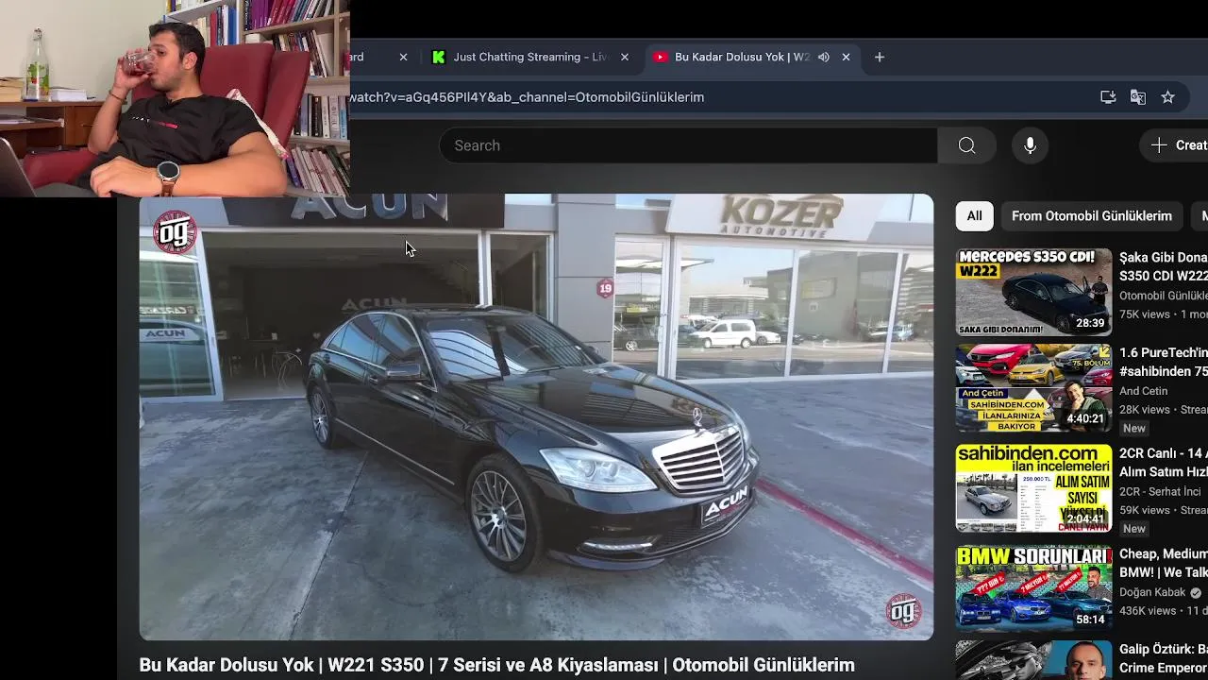Close the Just Chatting Streaming tab
The height and width of the screenshot is (680, 1208).
625,57
